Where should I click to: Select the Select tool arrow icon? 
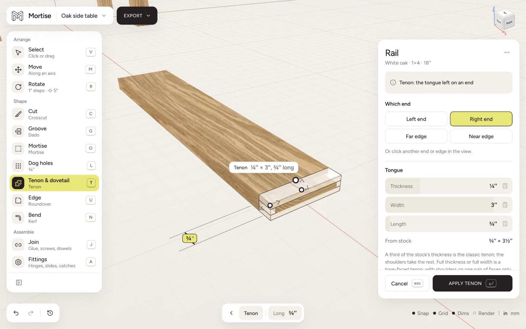(18, 52)
